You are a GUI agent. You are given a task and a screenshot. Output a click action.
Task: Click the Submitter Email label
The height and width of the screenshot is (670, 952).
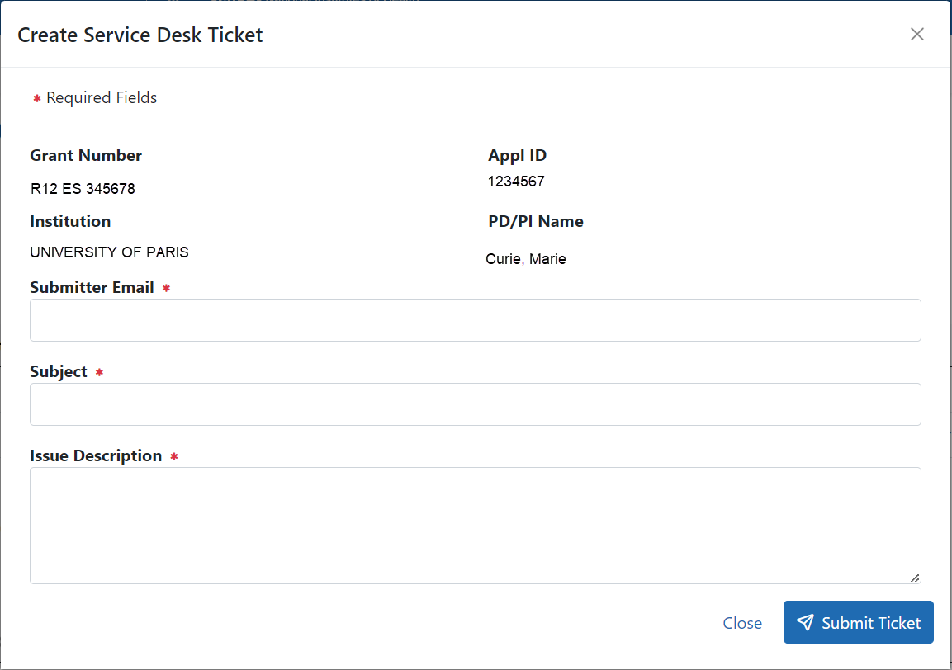(x=92, y=288)
